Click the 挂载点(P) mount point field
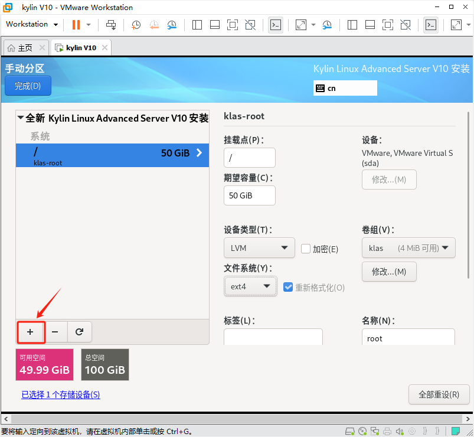 coord(249,158)
